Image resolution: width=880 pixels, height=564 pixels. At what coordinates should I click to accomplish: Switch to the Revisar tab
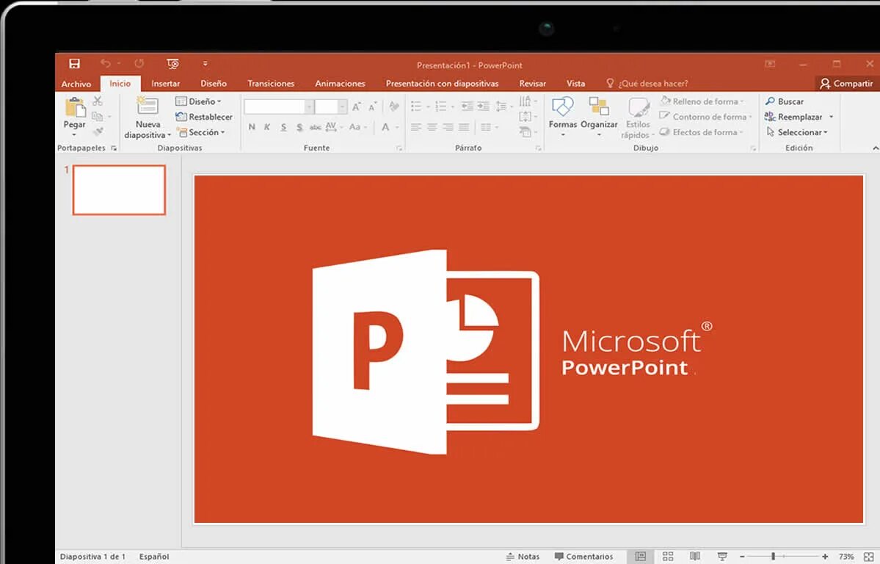tap(533, 84)
